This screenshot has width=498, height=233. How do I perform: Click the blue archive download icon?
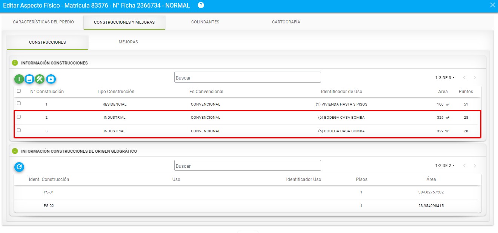point(51,79)
